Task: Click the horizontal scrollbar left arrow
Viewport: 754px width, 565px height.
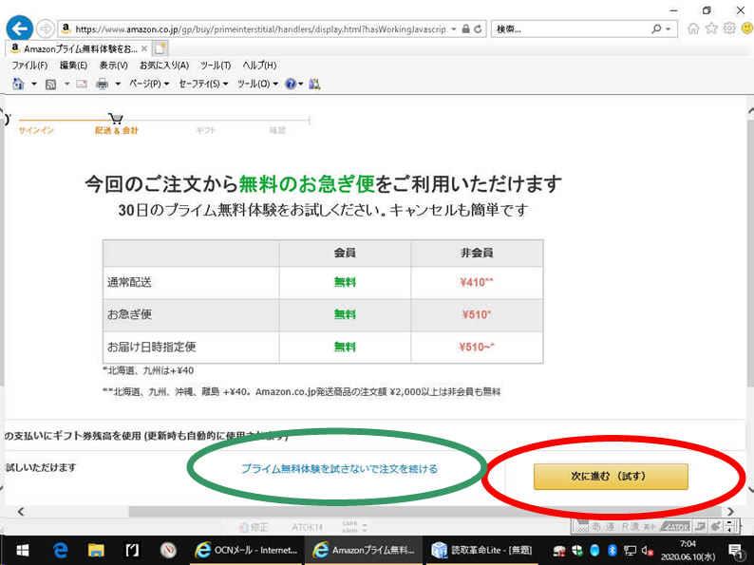Action: tap(20, 511)
